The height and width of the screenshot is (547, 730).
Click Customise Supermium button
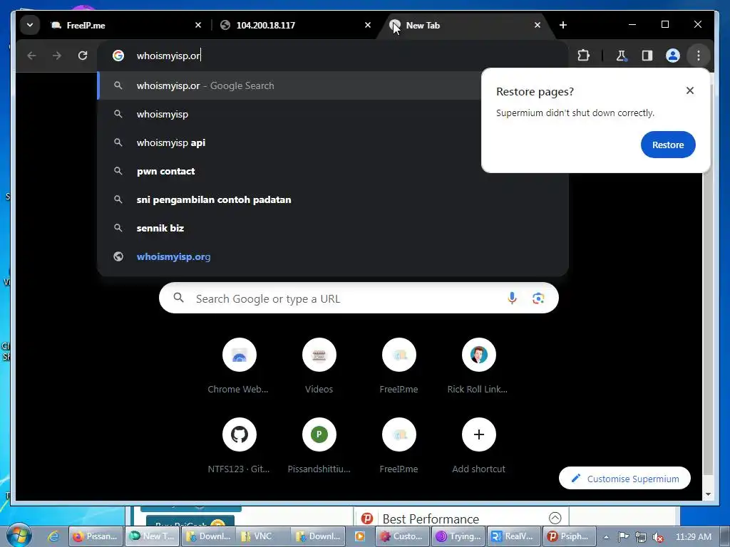coord(624,478)
